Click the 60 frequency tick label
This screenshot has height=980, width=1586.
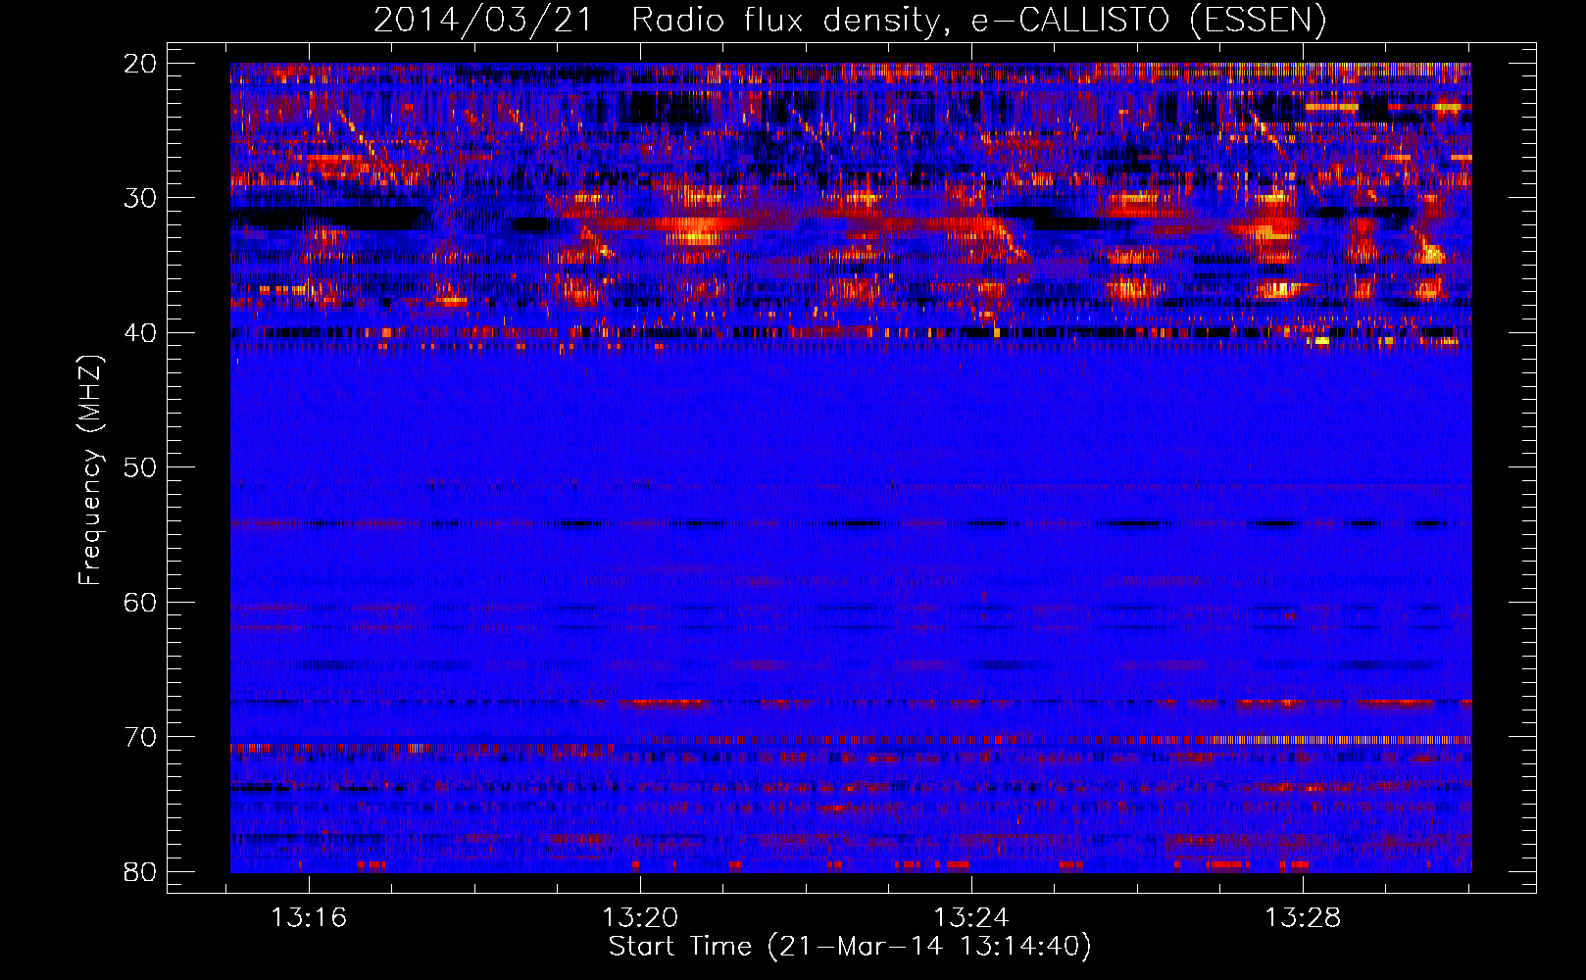click(x=140, y=602)
